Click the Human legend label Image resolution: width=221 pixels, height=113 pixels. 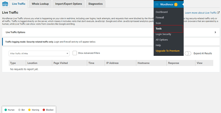(x=11, y=110)
